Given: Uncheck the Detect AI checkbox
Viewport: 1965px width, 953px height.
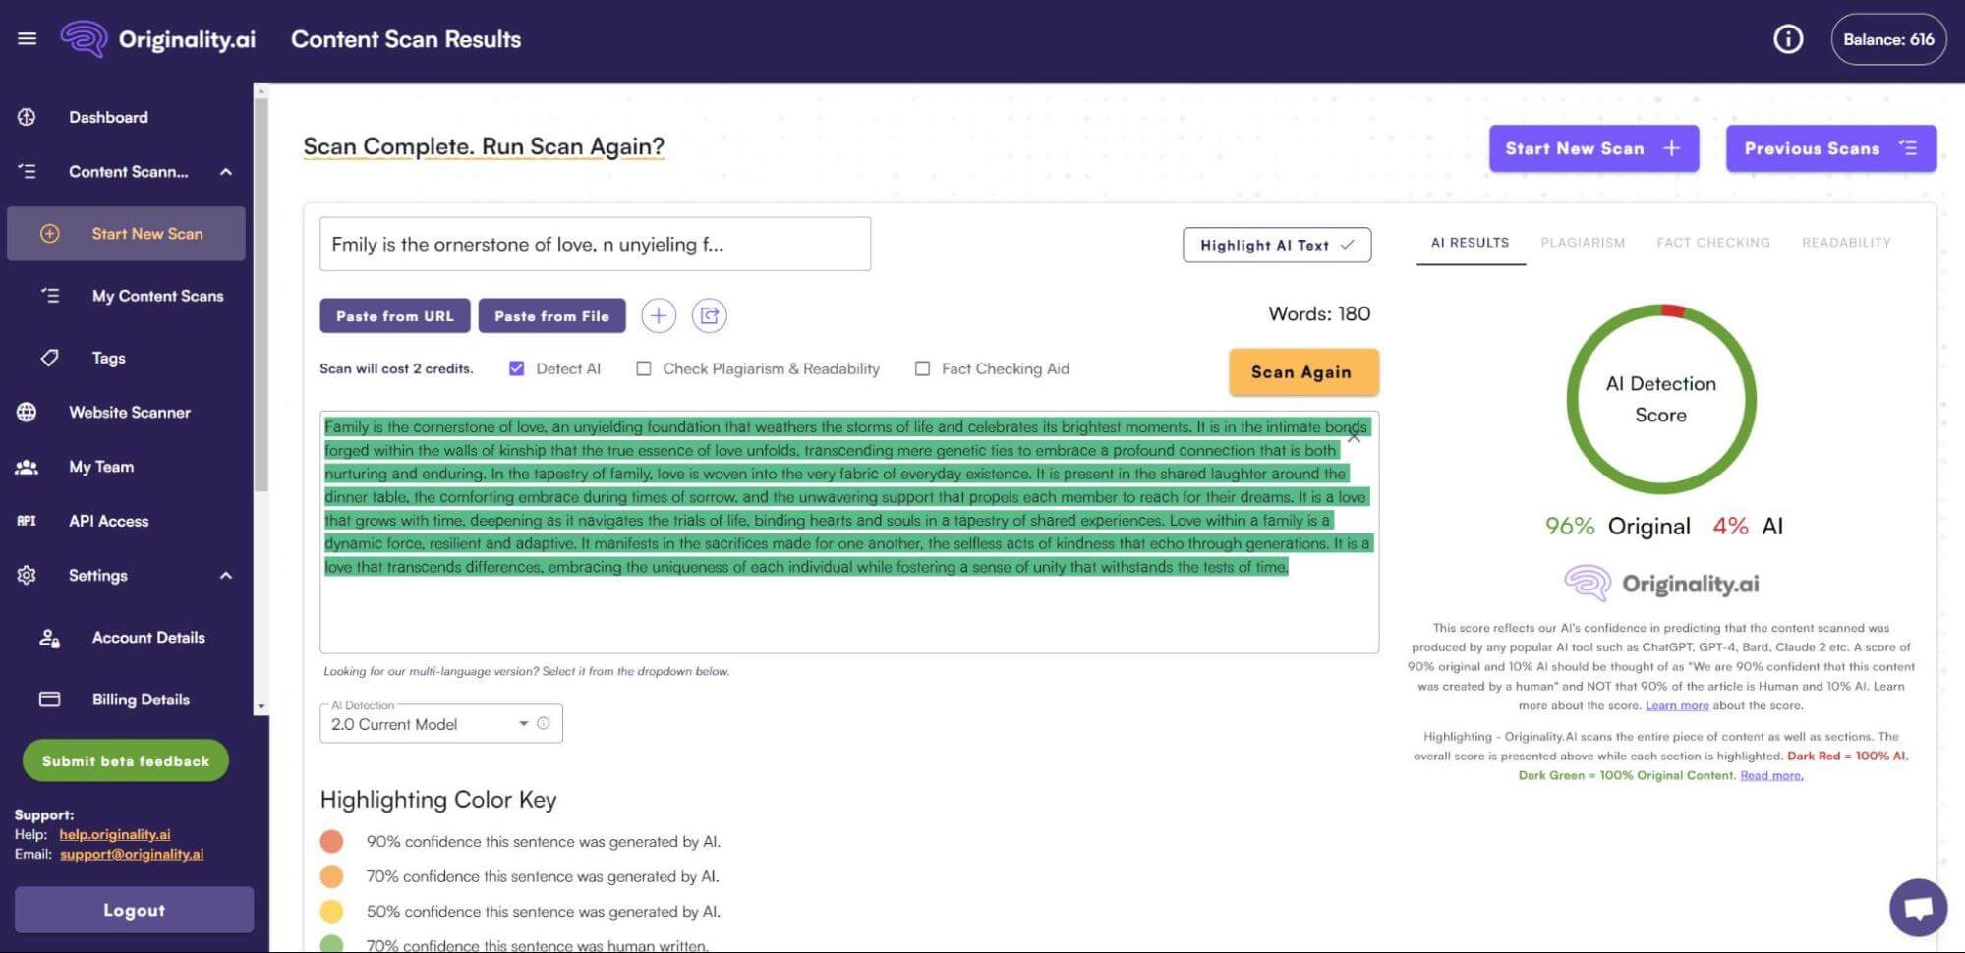Looking at the screenshot, I should 516,368.
